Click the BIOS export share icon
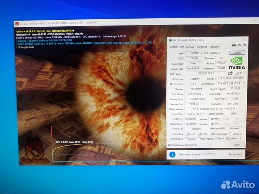 pyautogui.click(x=230, y=73)
